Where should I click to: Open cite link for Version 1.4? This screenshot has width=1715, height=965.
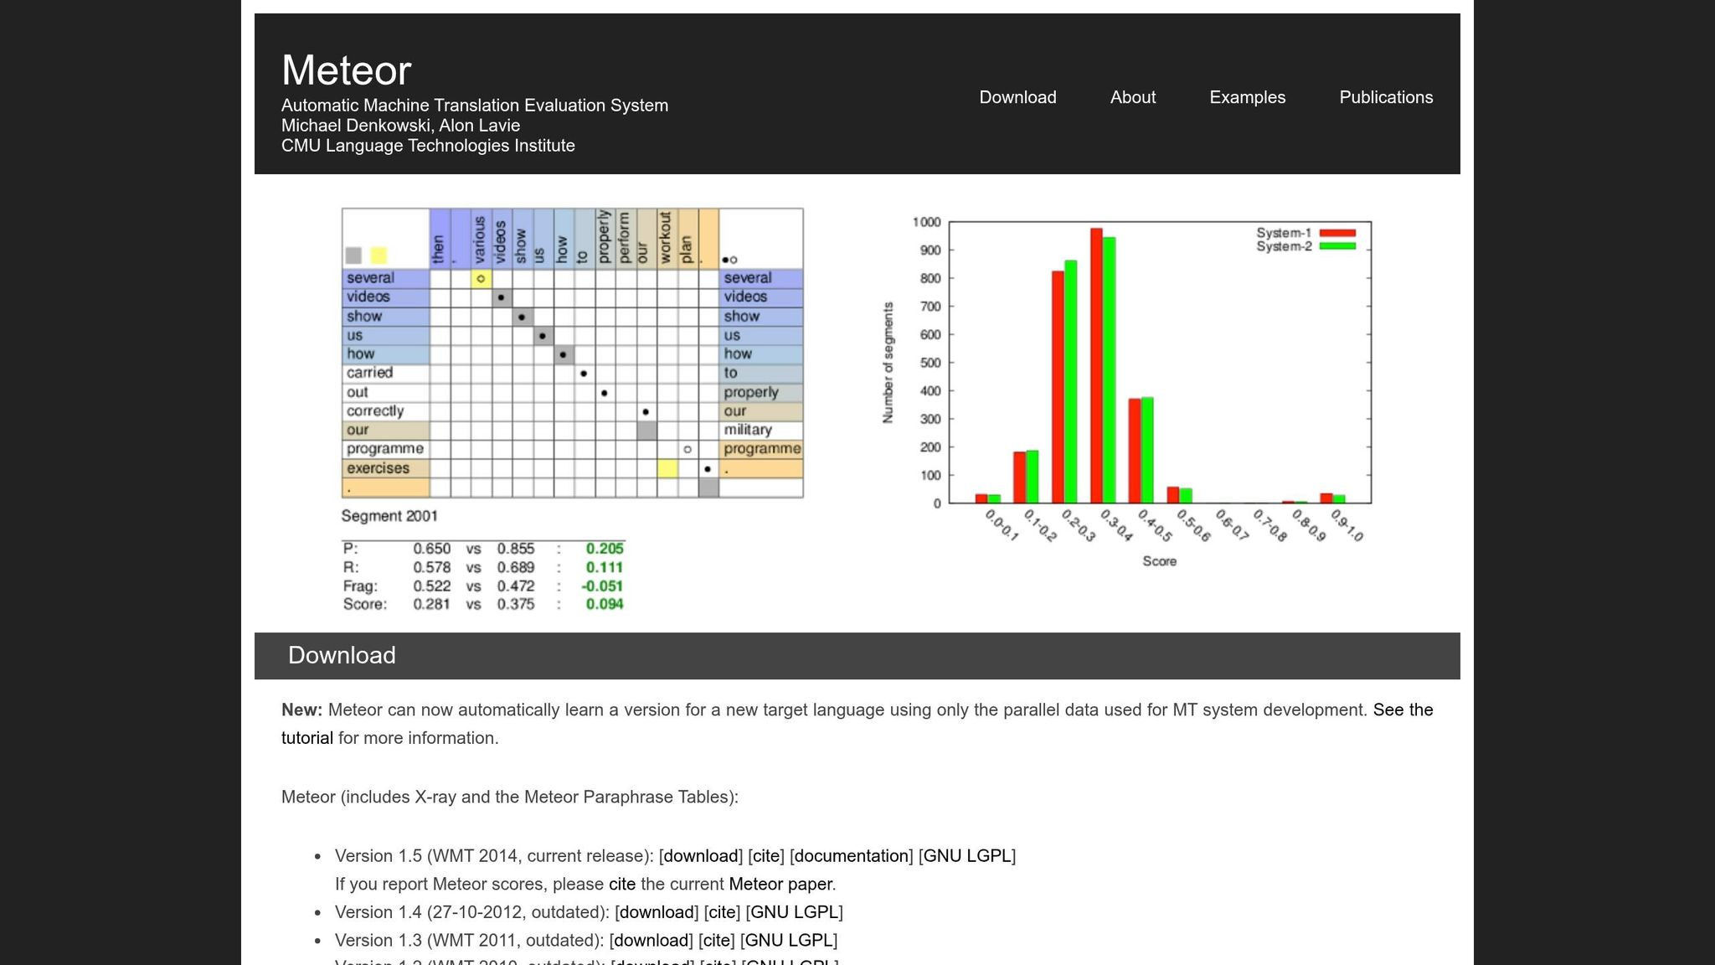pyautogui.click(x=722, y=912)
